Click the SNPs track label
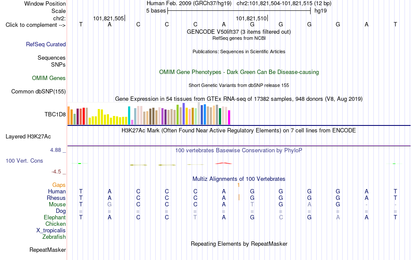411x260 pixels. coord(58,64)
